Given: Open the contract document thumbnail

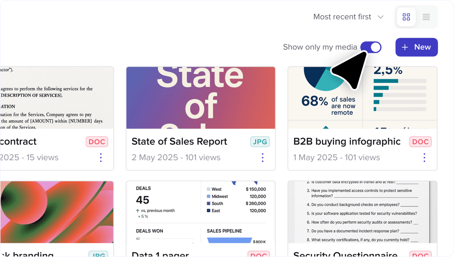Looking at the screenshot, I should tap(57, 98).
